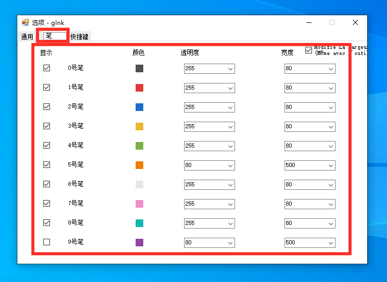Expand the 宽度 dropdown for 6号笔
The height and width of the screenshot is (282, 387).
[x=309, y=185]
